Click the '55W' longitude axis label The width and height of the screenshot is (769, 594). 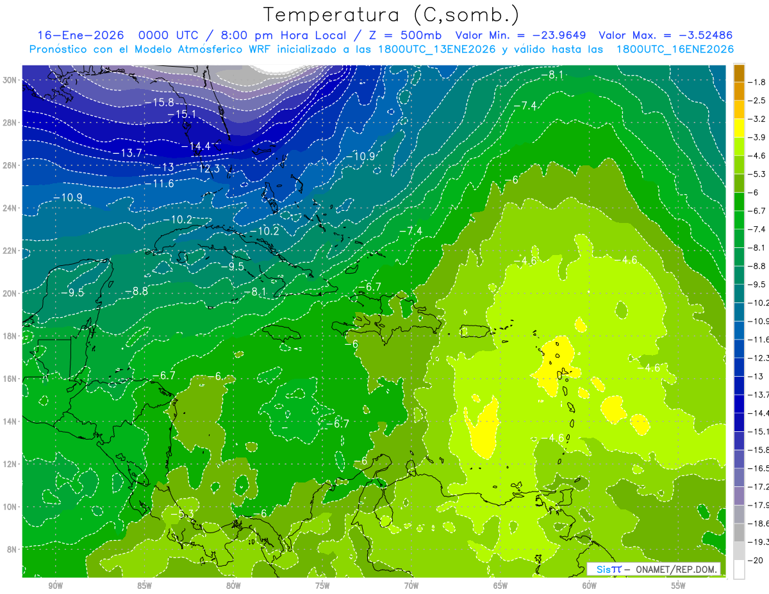[679, 586]
